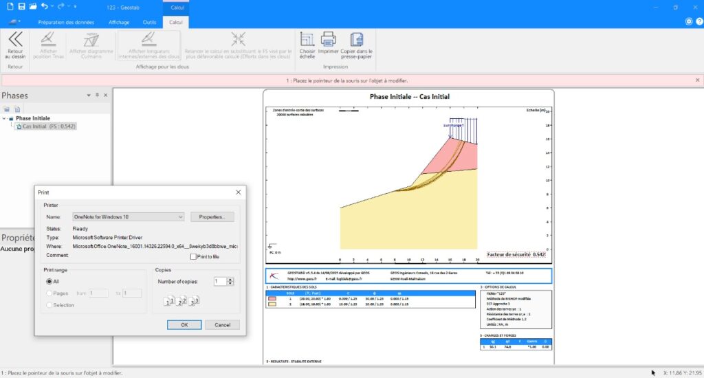Click the Undo arrow icon
This screenshot has height=378, width=704.
(x=45, y=6)
